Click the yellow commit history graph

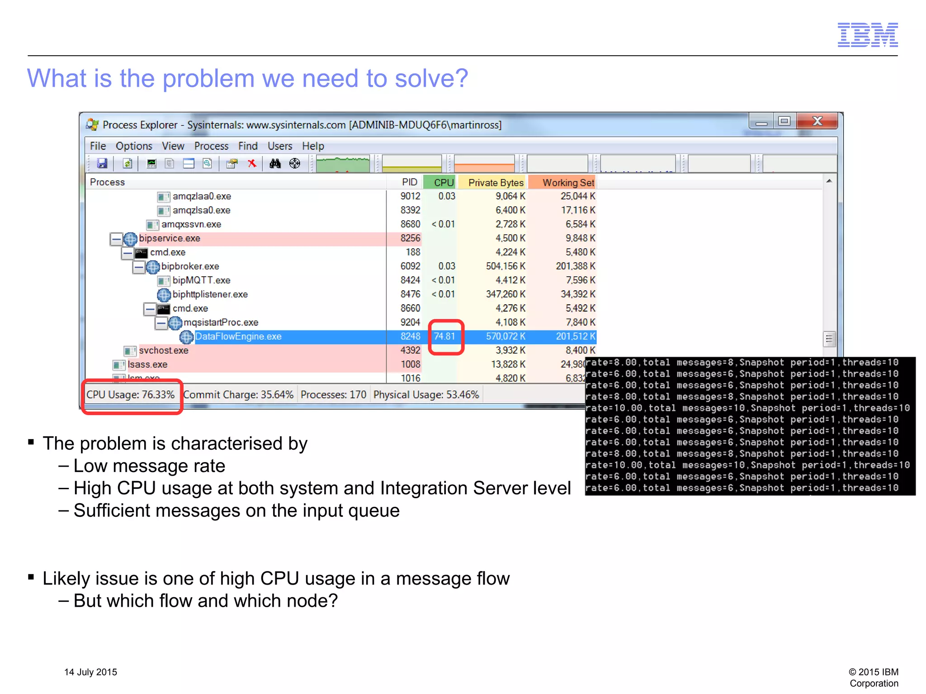(411, 164)
